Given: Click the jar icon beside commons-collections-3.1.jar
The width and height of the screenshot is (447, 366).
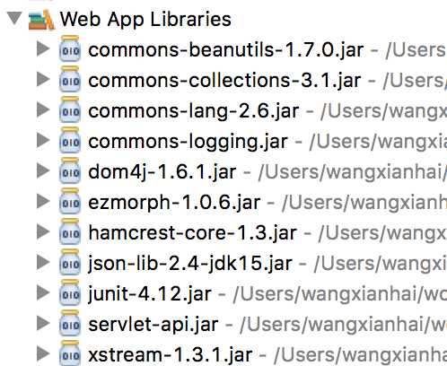Looking at the screenshot, I should pyautogui.click(x=70, y=79).
